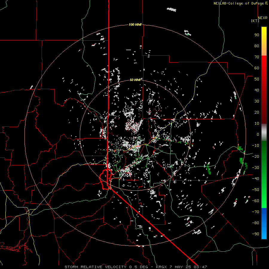Click the 100 NMI range ring label
Image resolution: width=269 pixels, height=269 pixels.
click(x=135, y=25)
